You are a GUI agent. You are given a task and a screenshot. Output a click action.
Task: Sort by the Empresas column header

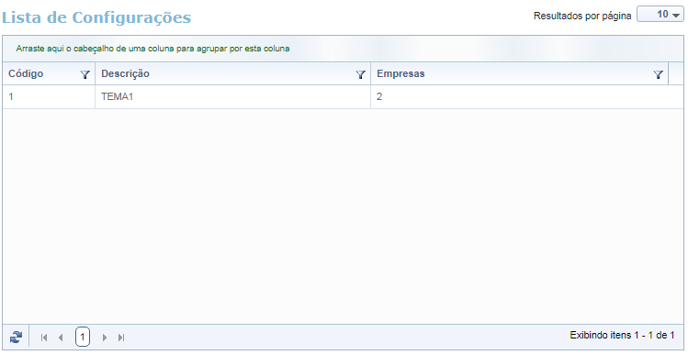400,73
